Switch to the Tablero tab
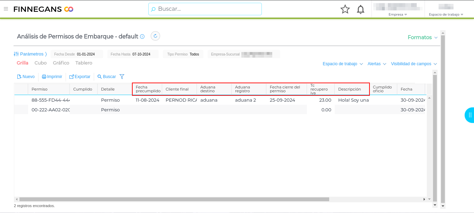This screenshot has width=474, height=213. 84,63
